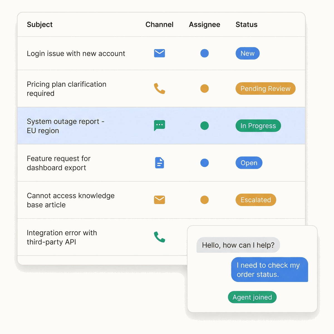The width and height of the screenshot is (334, 334).
Task: Click the In Progress status badge
Action: pyautogui.click(x=258, y=126)
